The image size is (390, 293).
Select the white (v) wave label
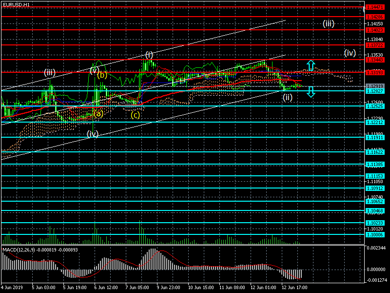[95, 70]
